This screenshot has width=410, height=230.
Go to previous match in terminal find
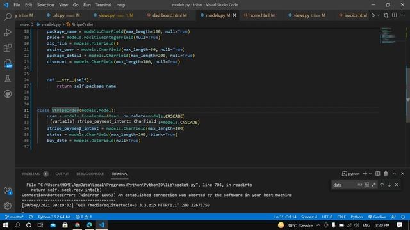382,185
